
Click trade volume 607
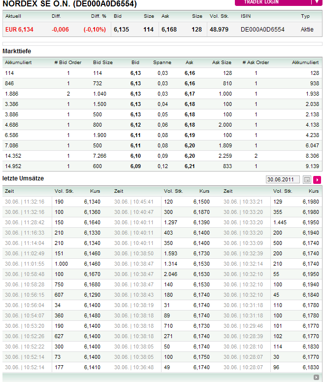pyautogui.click(x=59, y=295)
